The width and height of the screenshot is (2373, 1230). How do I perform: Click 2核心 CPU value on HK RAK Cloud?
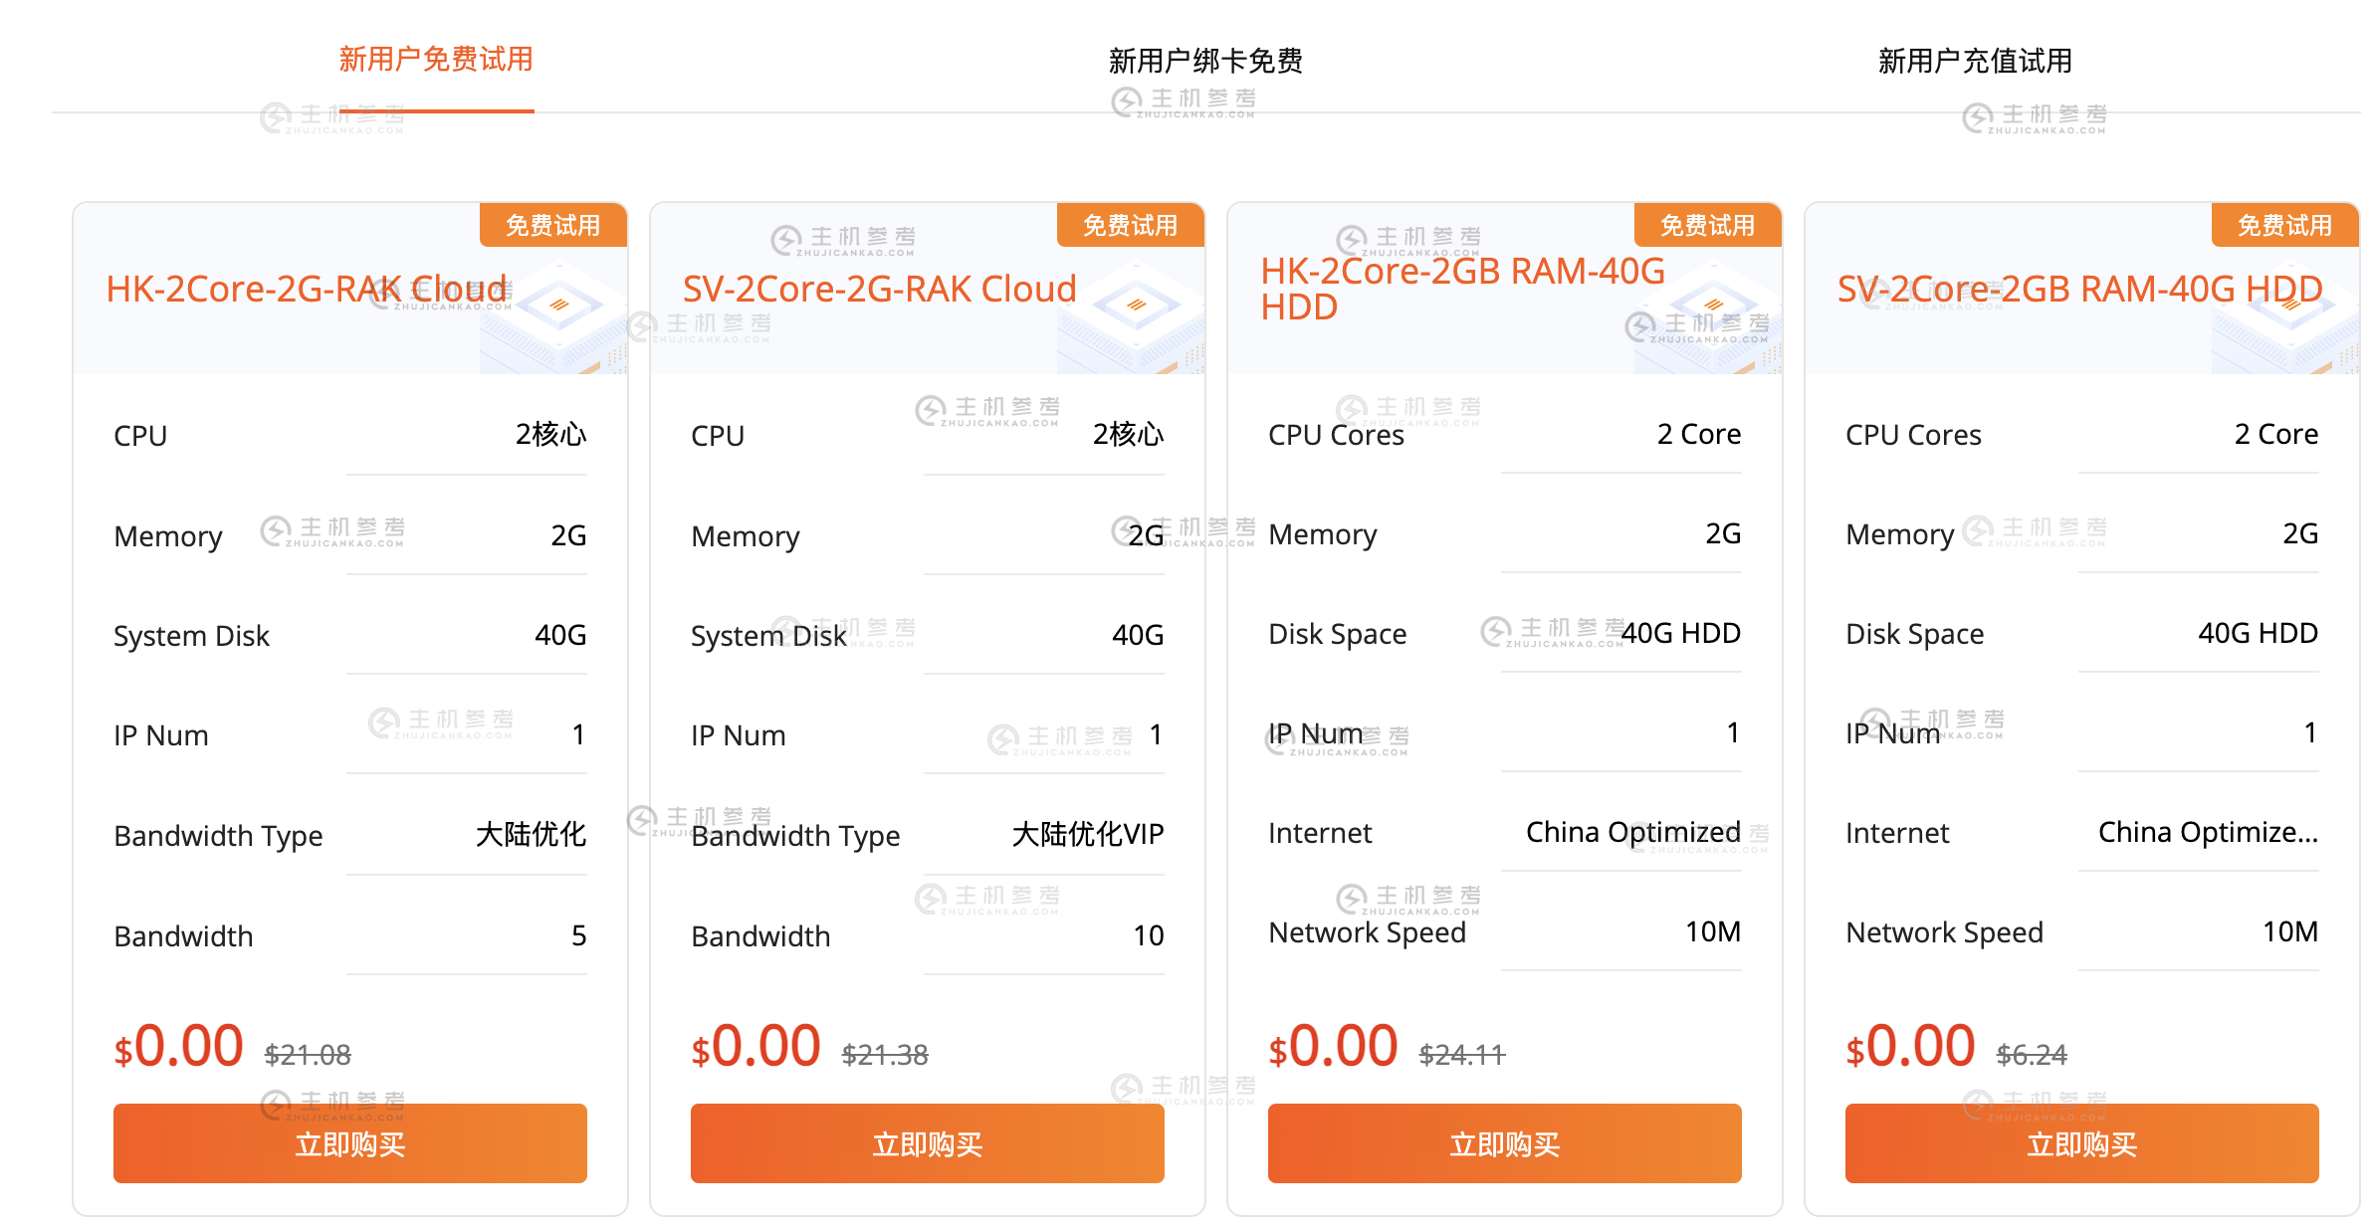[x=551, y=434]
